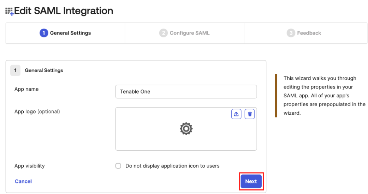368x194 pixels.
Task: Click the step 1 number circle
Action: tap(44, 33)
